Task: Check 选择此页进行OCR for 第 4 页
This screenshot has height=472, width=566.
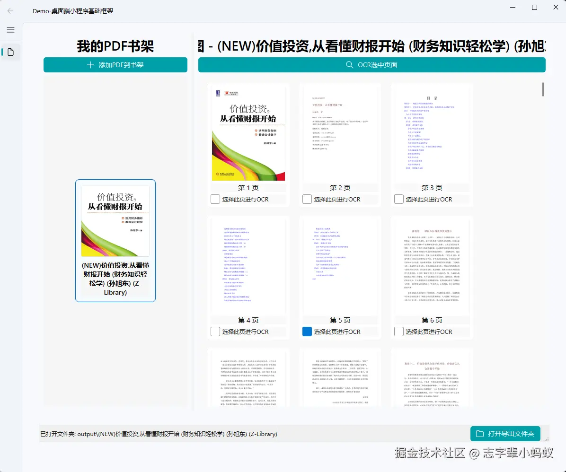Action: pyautogui.click(x=215, y=332)
